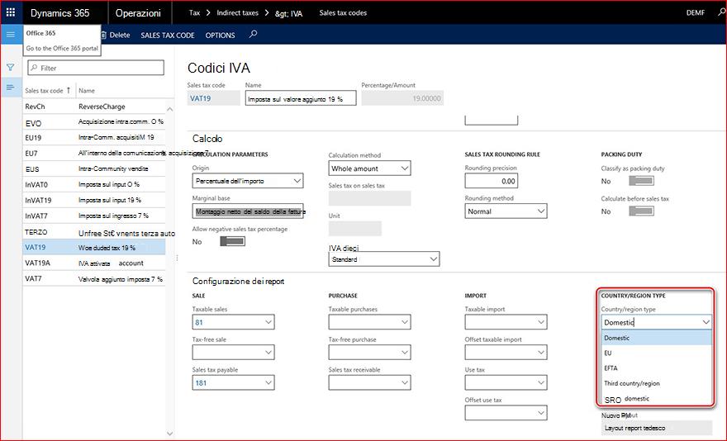Click the Name column header
The image size is (727, 441).
pos(87,91)
